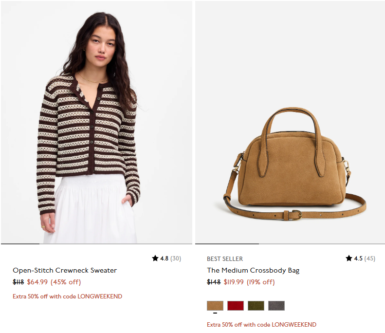Click the sweater sale price $64.99
Screen dimensions: 385x333
click(x=37, y=282)
